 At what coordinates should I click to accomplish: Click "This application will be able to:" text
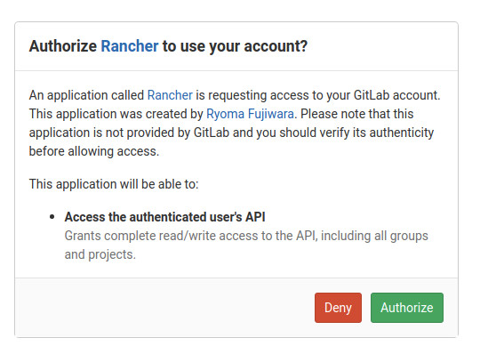coord(114,184)
